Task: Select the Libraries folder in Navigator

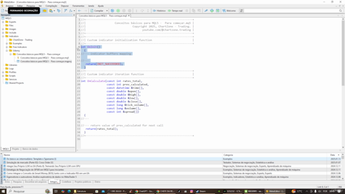Action: [13, 65]
